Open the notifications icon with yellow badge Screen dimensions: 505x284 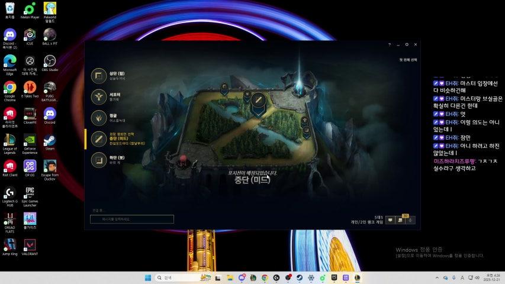(x=401, y=220)
